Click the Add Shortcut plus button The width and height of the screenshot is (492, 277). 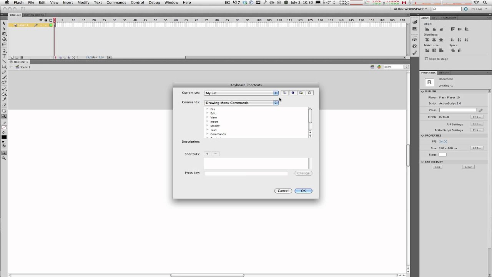[x=207, y=154]
